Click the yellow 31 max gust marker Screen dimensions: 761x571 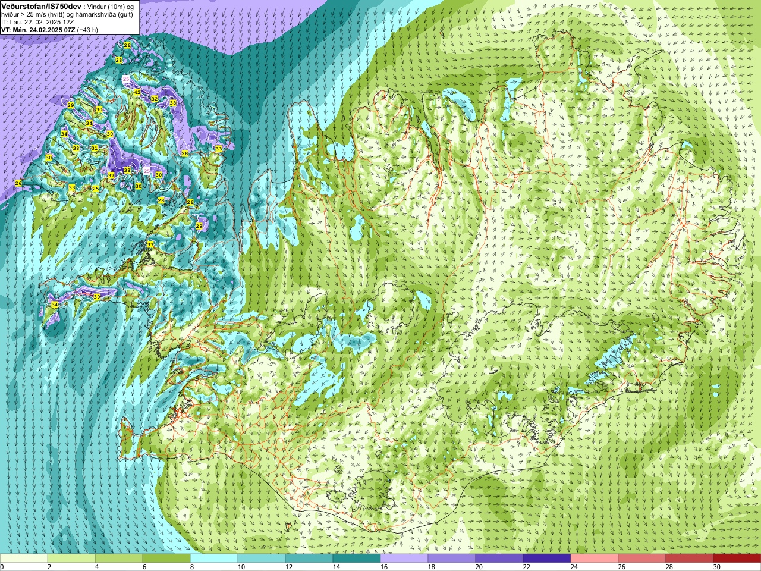point(95,148)
